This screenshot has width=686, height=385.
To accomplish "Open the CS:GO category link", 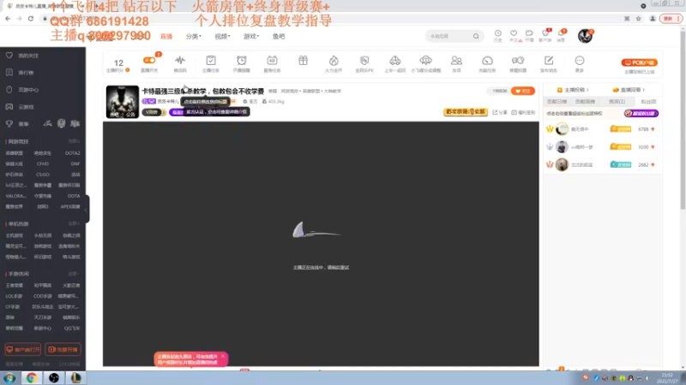I will point(43,175).
